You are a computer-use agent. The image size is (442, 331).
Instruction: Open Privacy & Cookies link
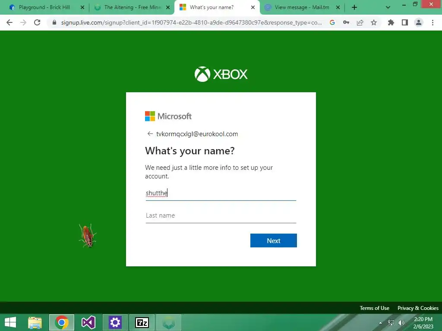pyautogui.click(x=418, y=308)
